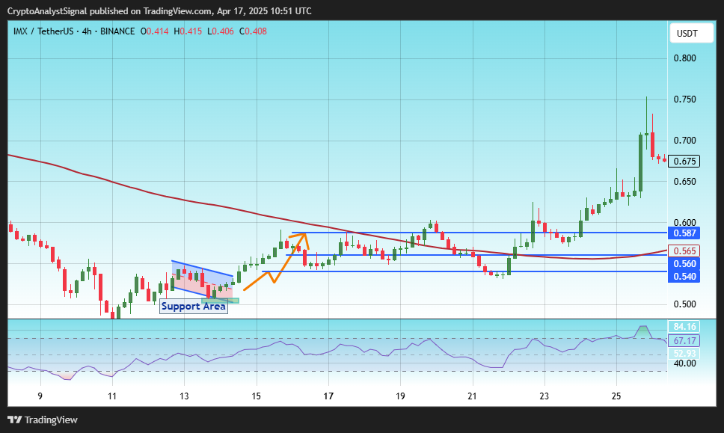Image resolution: width=724 pixels, height=433 pixels.
Task: Click the 52.93 RSI value label
Action: coord(684,354)
